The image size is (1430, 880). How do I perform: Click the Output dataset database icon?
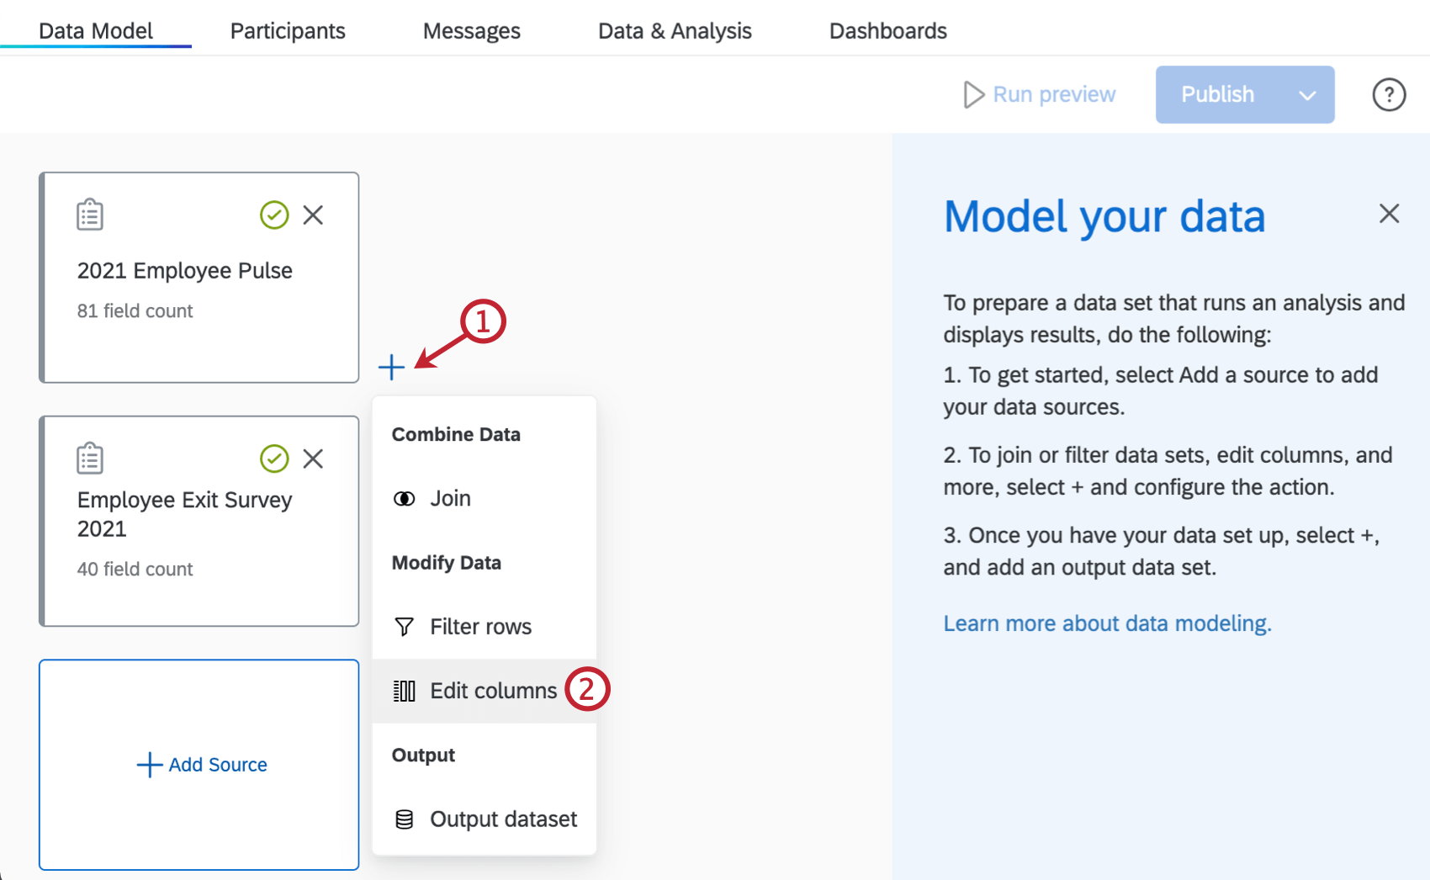tap(405, 818)
